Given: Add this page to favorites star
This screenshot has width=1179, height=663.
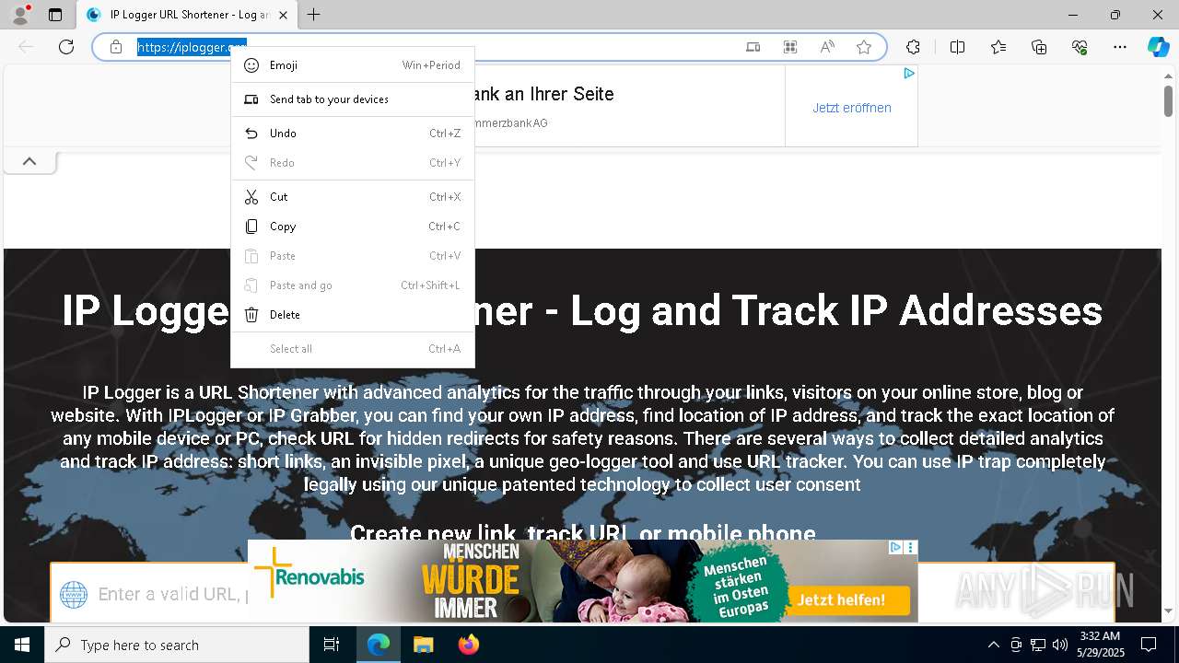Looking at the screenshot, I should 864,47.
